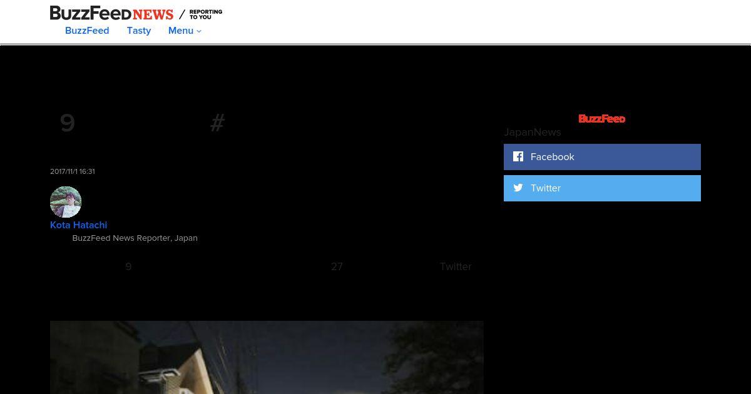The image size is (751, 394).
Task: Share article via Twitter button
Action: (602, 188)
